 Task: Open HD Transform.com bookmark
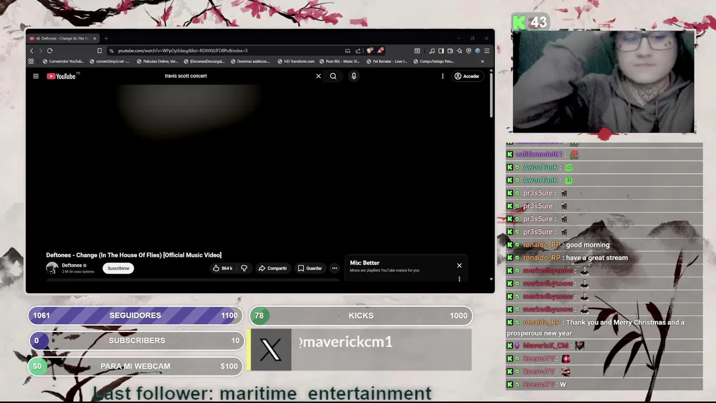(296, 62)
